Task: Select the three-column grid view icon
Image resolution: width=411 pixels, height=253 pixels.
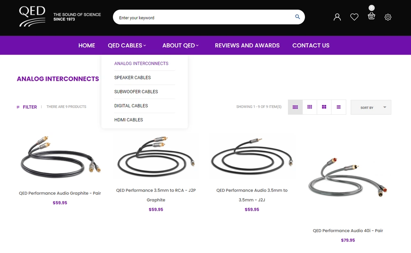Action: [x=309, y=107]
